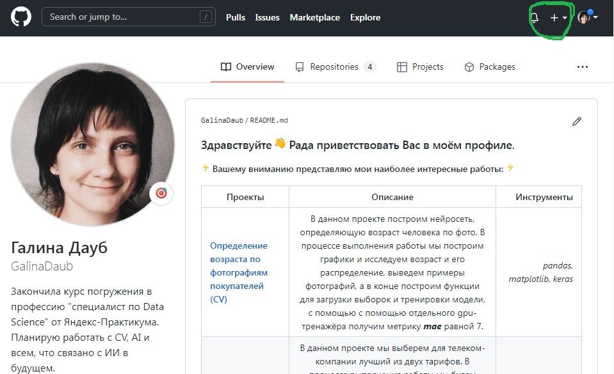Open the Marketplace menu item
Image resolution: width=614 pixels, height=374 pixels.
click(x=314, y=17)
